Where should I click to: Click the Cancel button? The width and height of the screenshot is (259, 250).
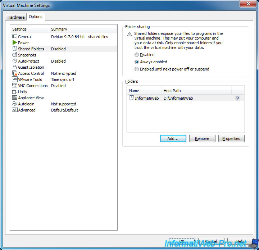tap(211, 241)
